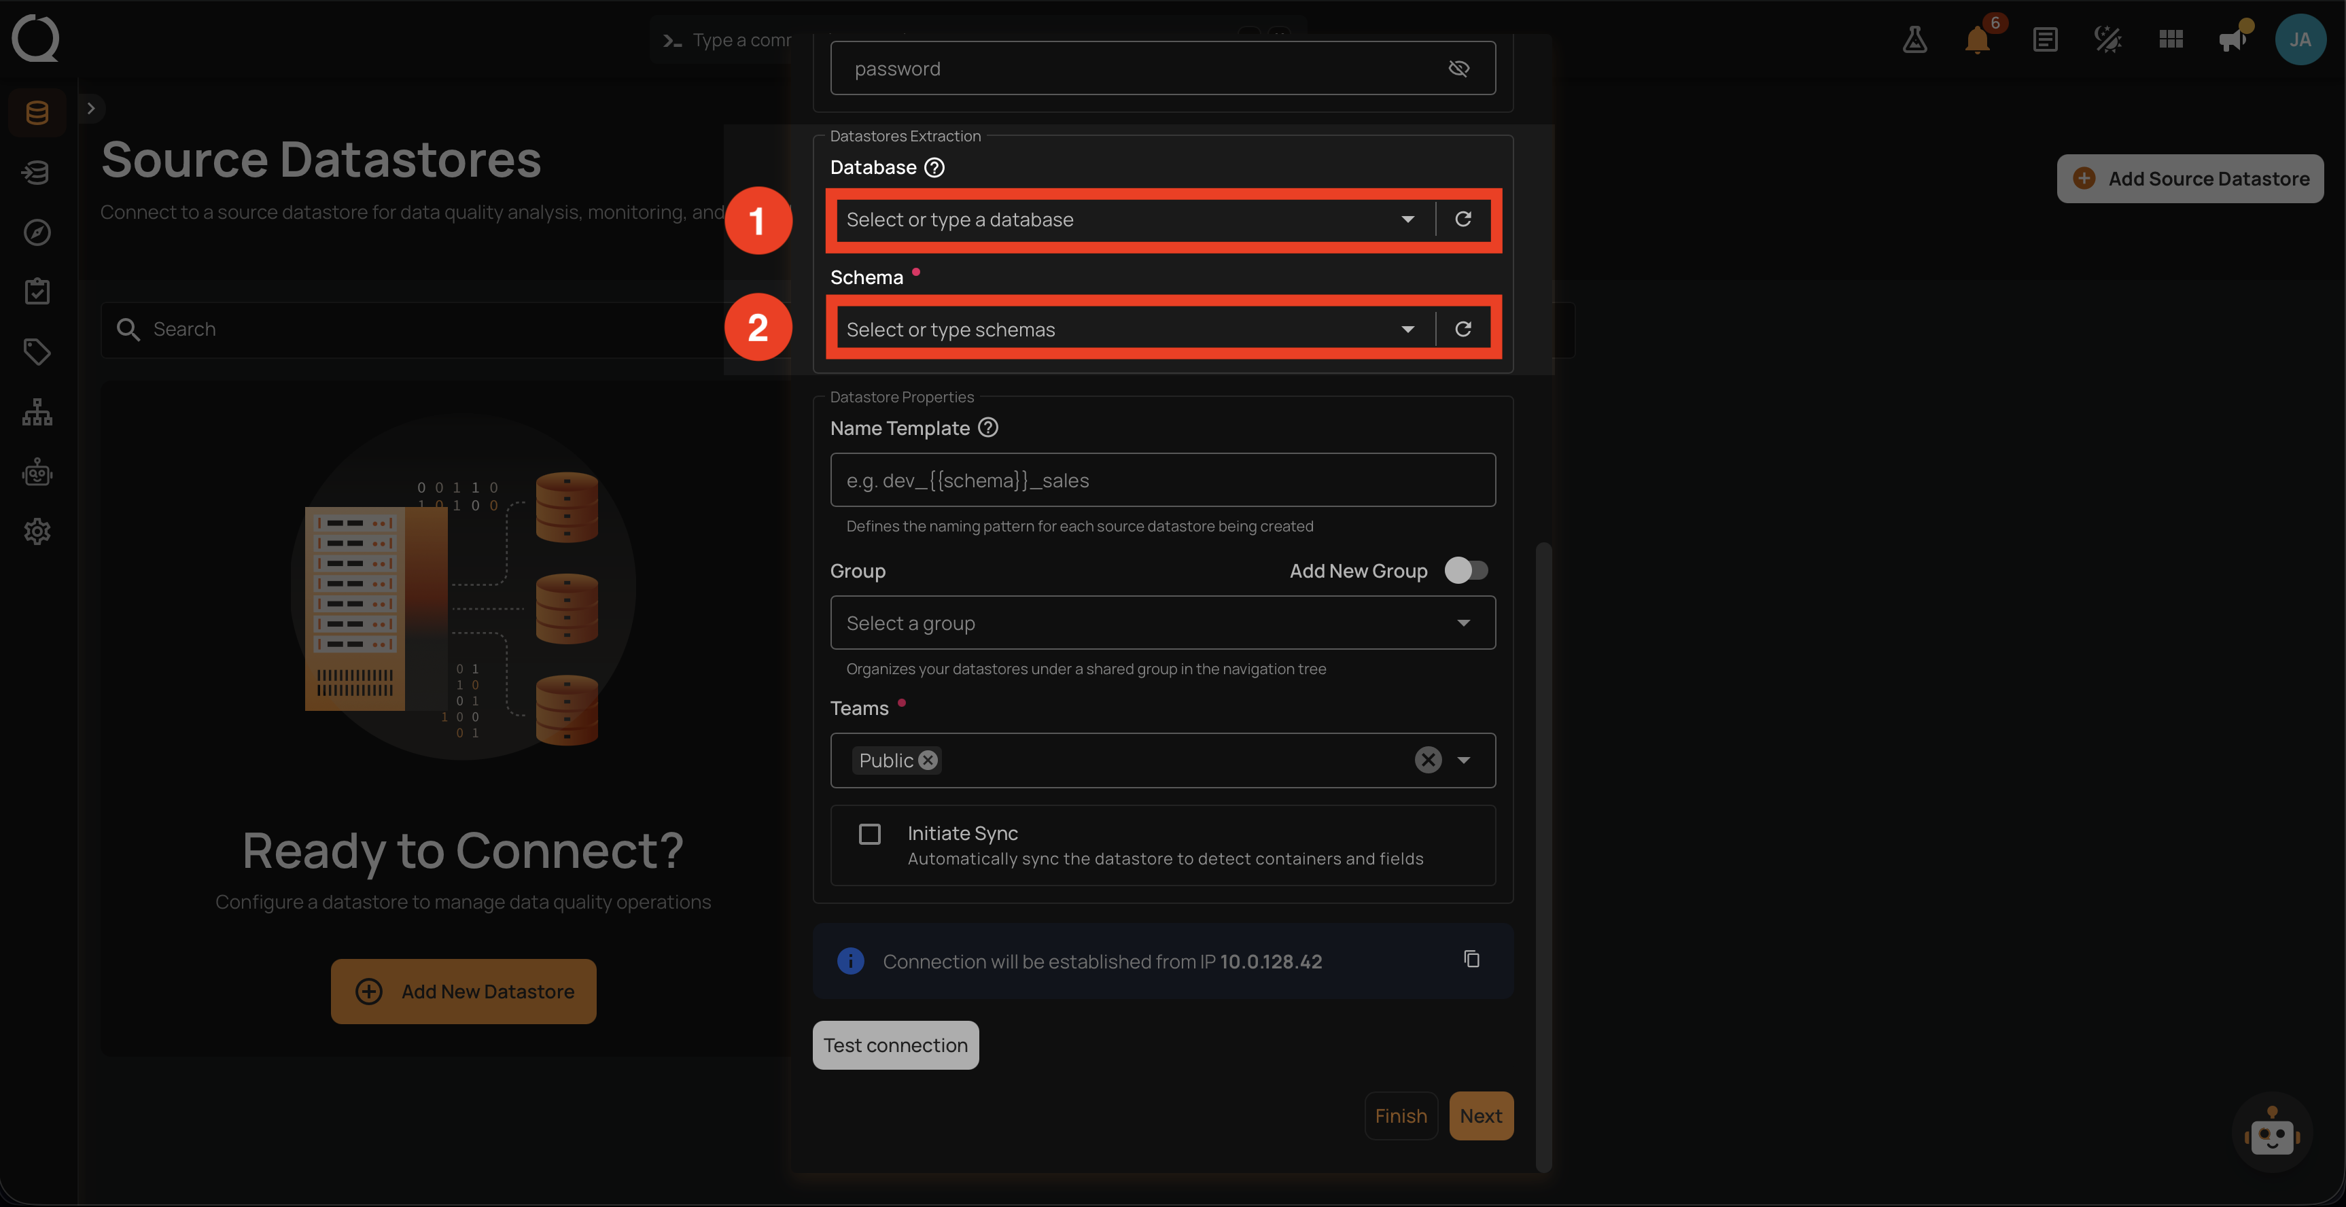The image size is (2346, 1207).
Task: Click Add Source Datastore button
Action: (x=2190, y=179)
